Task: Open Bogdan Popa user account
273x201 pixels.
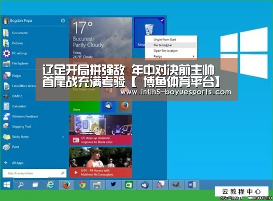Action: (18, 21)
